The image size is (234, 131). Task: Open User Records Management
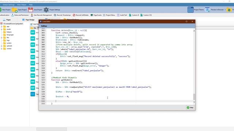click(x=41, y=15)
